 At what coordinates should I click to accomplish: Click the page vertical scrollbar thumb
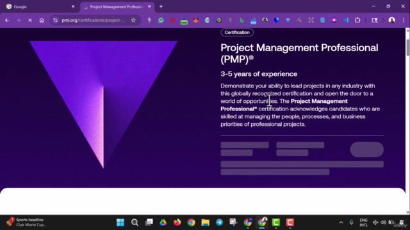point(407,47)
